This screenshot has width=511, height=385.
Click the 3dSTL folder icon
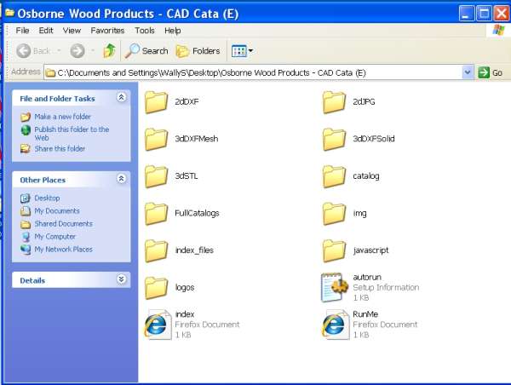[157, 176]
